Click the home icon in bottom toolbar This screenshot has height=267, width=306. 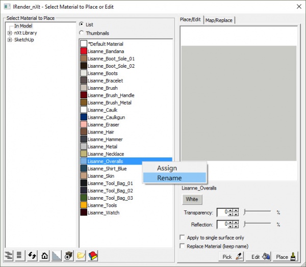click(x=45, y=256)
